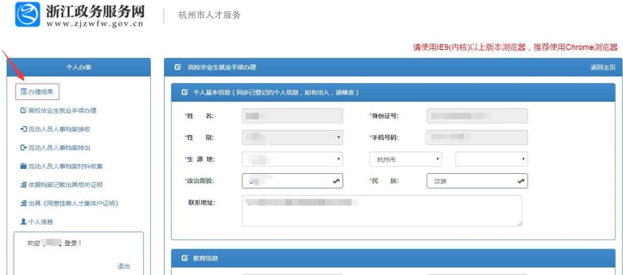This screenshot has height=275, width=623.
Task: Click the icon beside 依据档案记载出具相关证明
Action: click(23, 184)
